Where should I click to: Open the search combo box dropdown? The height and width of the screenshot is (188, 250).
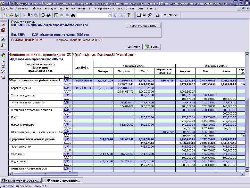click(x=110, y=15)
